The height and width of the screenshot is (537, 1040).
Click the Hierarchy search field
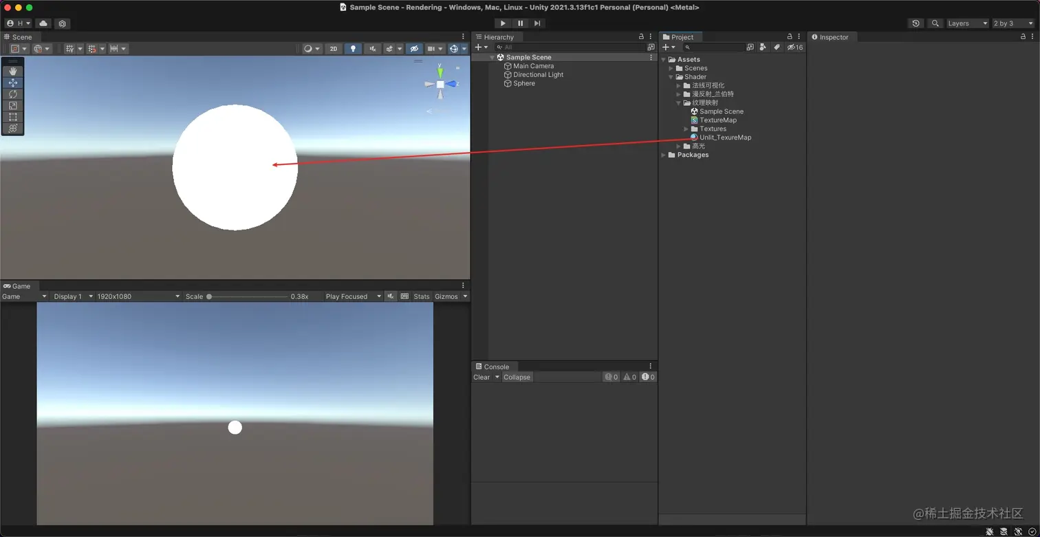tap(570, 47)
